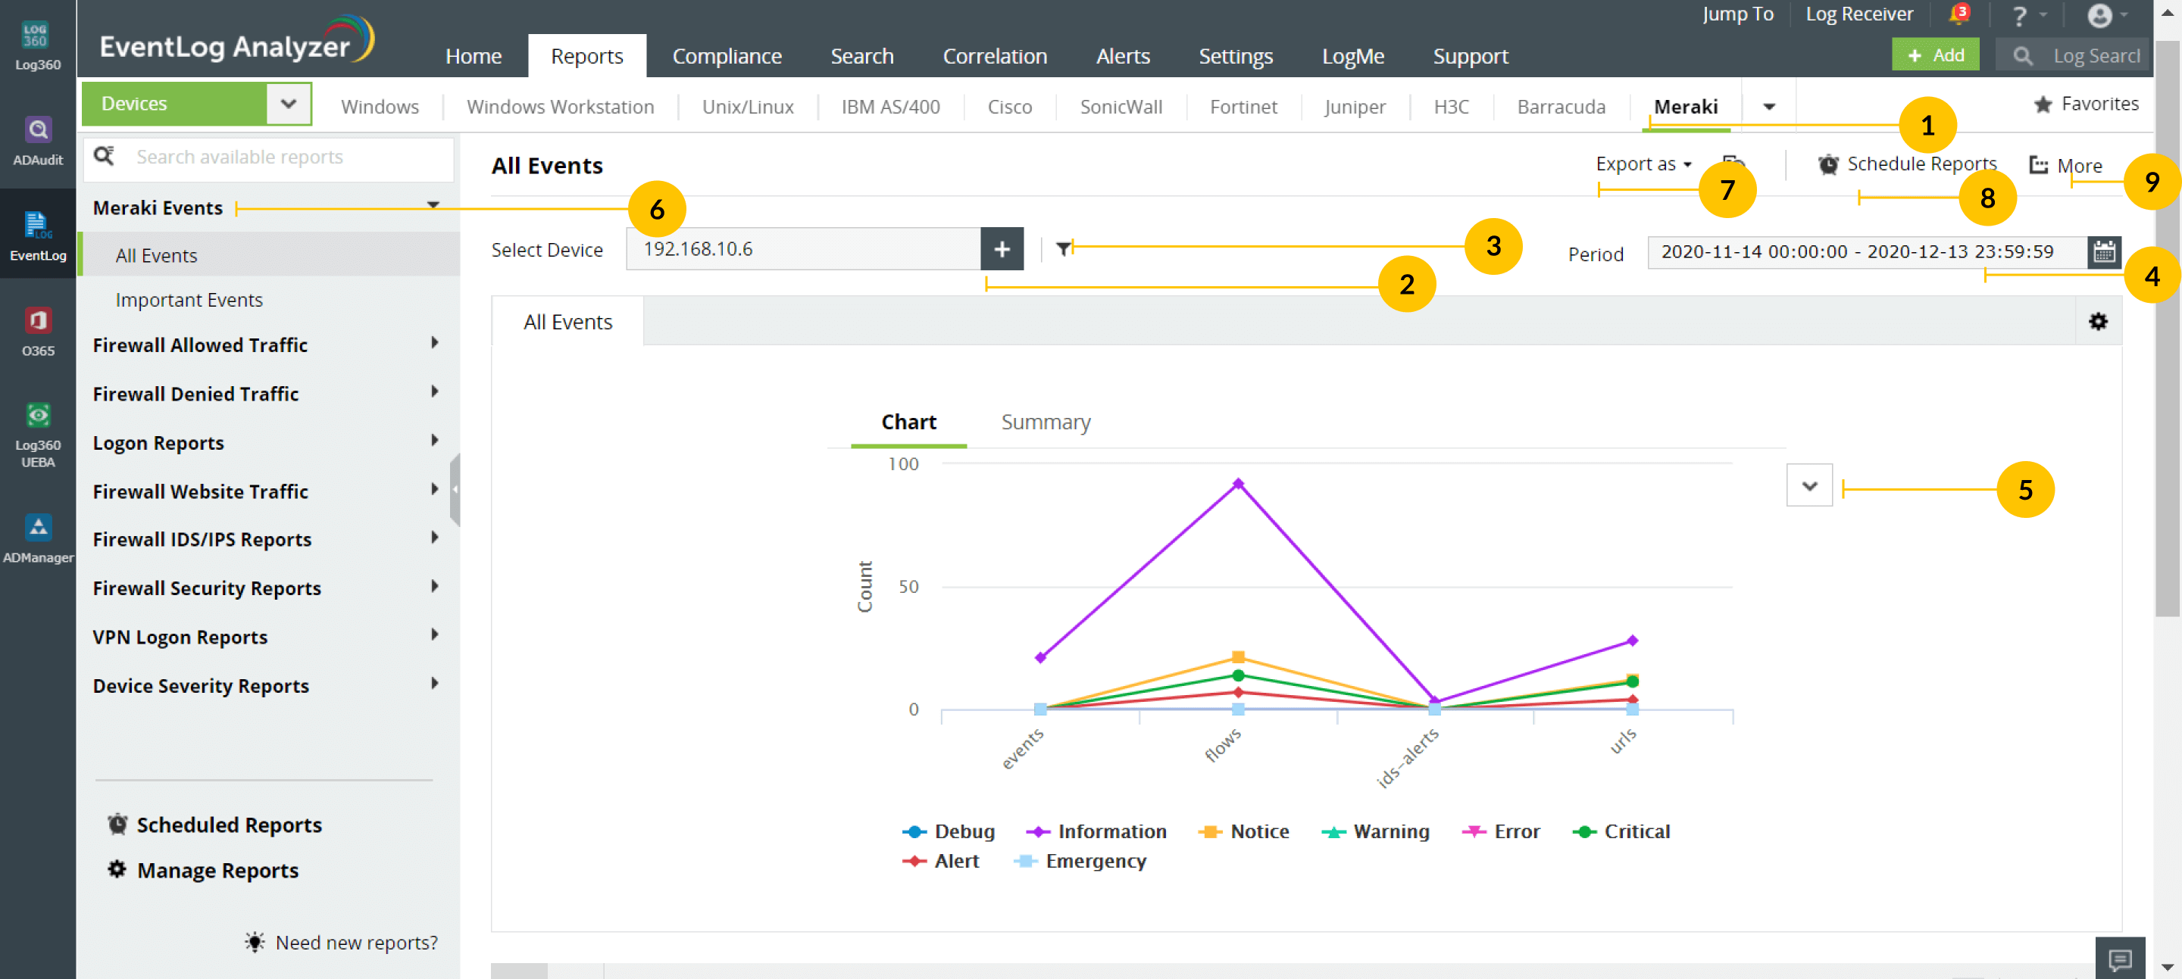2182x979 pixels.
Task: Open the Export as dropdown
Action: 1643,164
